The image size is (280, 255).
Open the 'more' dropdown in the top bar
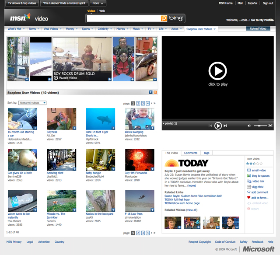(98, 3)
